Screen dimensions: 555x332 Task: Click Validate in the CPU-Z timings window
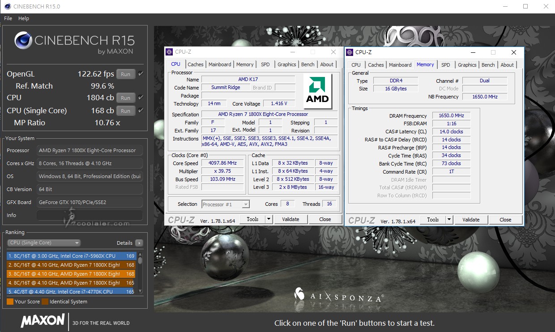pos(471,220)
